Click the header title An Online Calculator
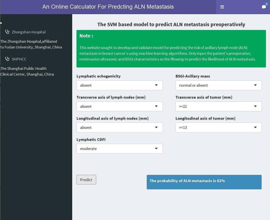270x220 pixels. pyautogui.click(x=108, y=7)
